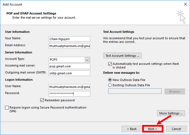Click the Your Name field
This screenshot has height=135, width=190.
tap(69, 39)
